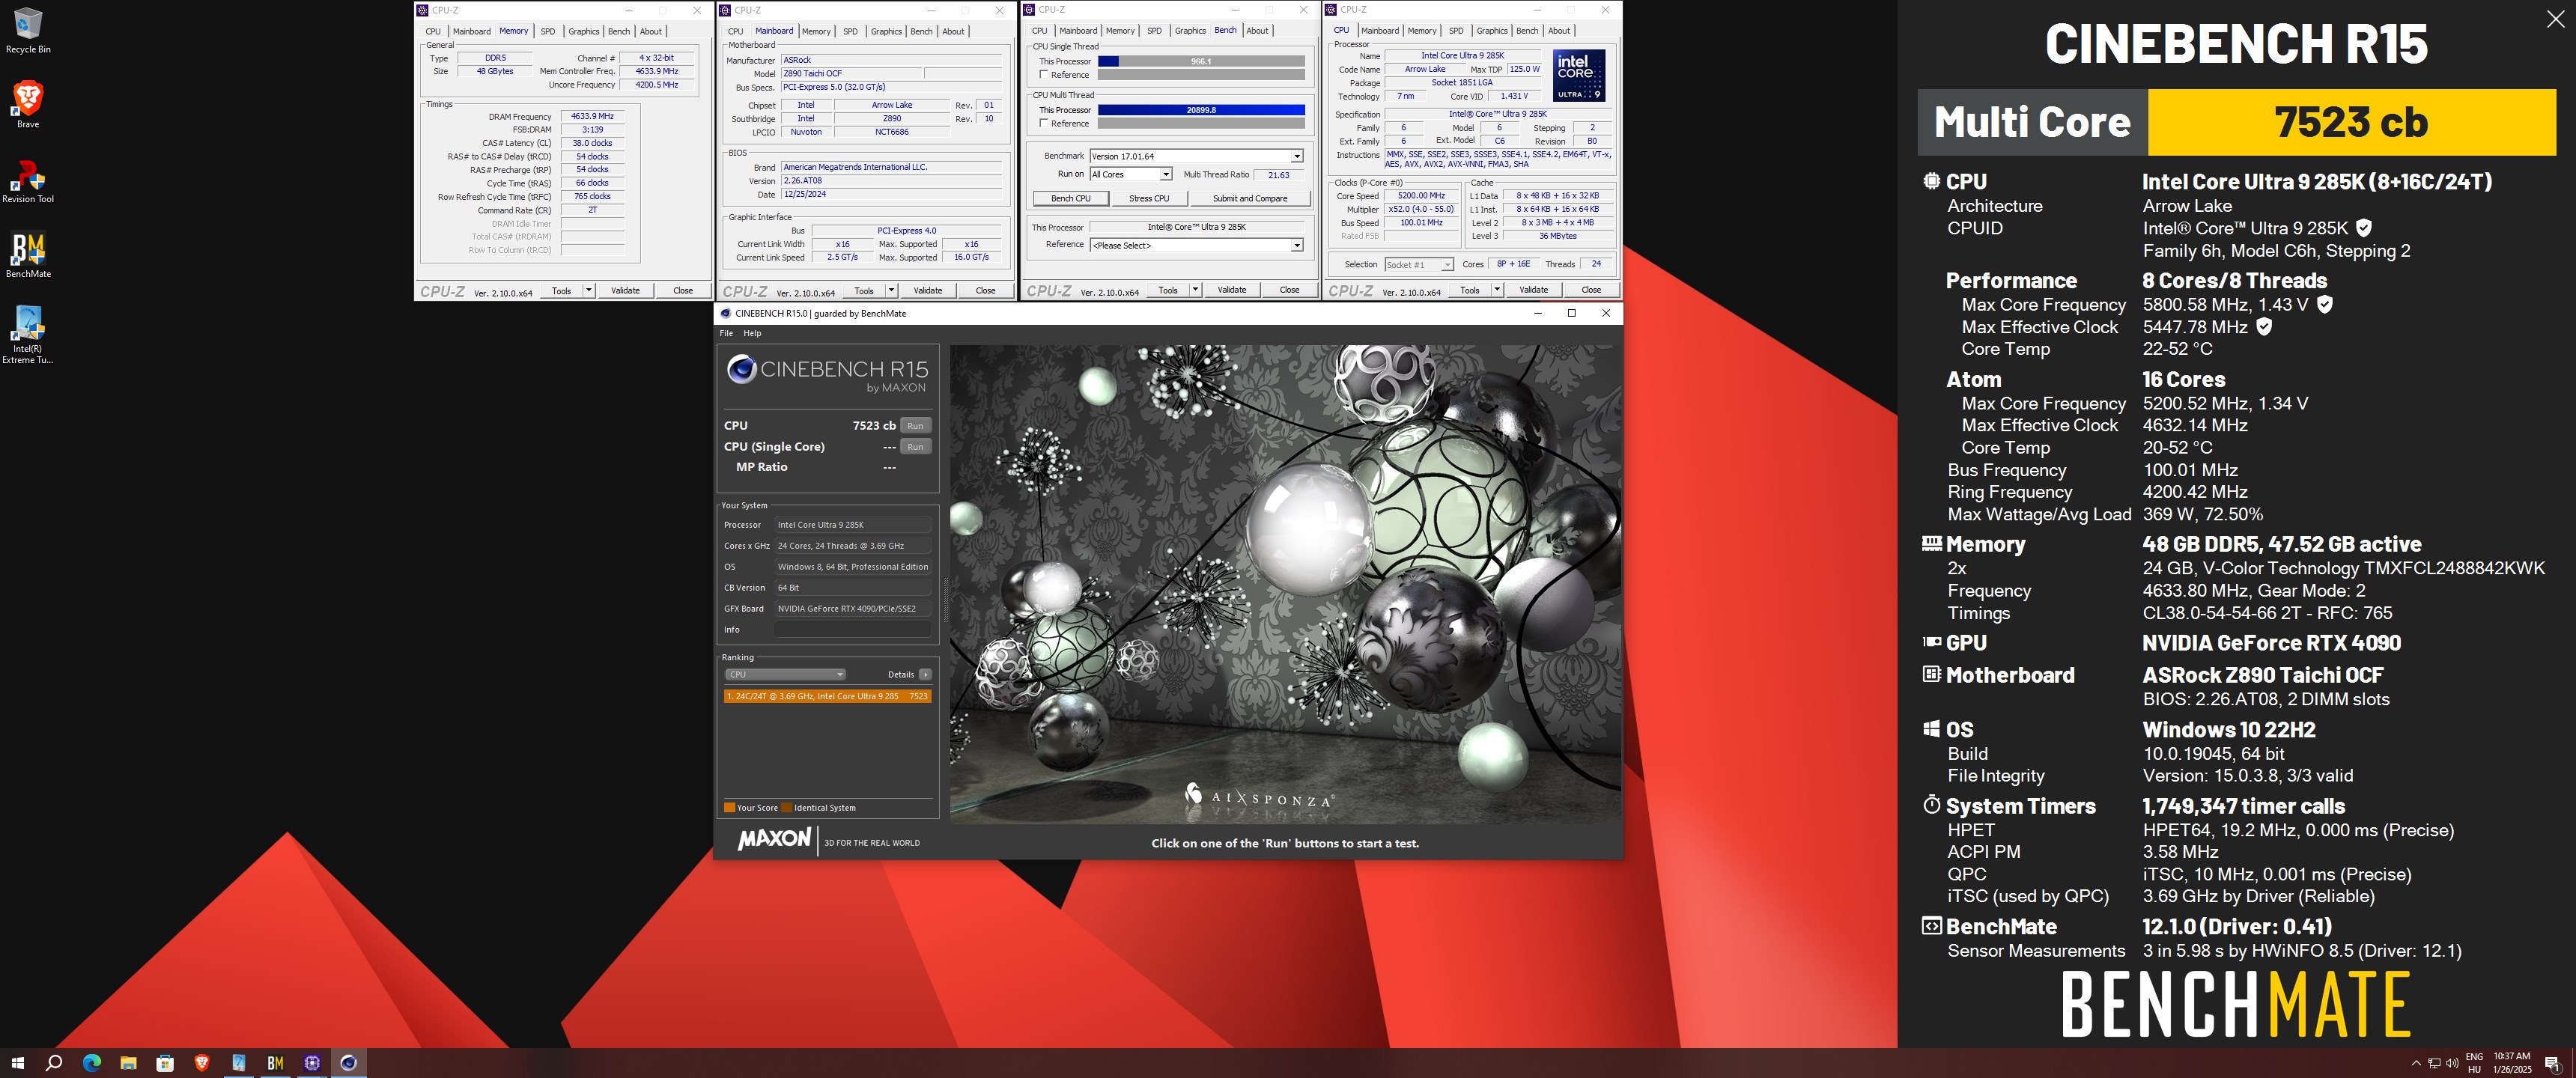
Task: Open the Cinebench Ranking CPU dropdown
Action: pos(785,675)
